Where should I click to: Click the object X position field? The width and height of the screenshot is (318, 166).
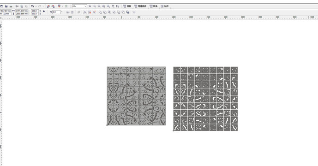6,11
